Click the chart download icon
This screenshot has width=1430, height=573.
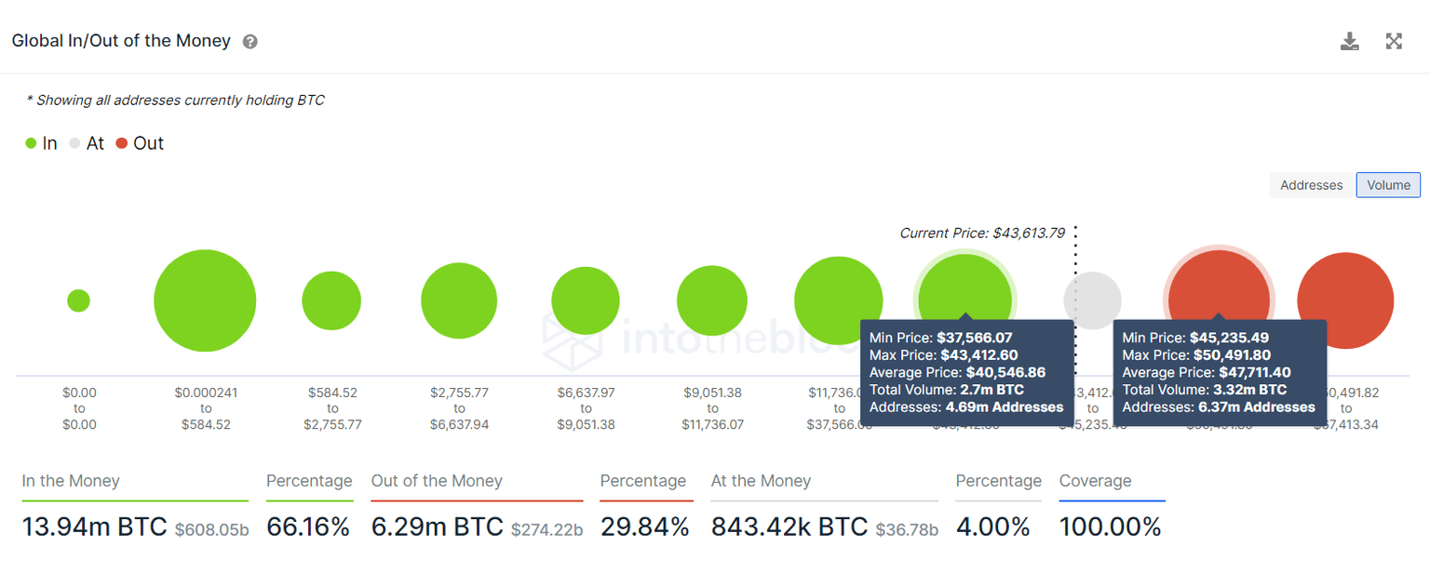coord(1349,41)
